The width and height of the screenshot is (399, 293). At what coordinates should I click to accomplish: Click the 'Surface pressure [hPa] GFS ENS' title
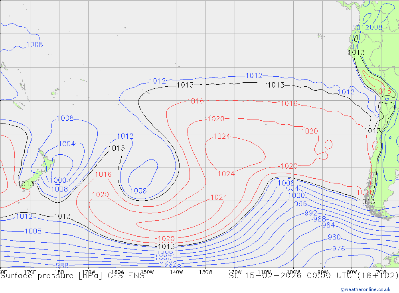pyautogui.click(x=72, y=276)
